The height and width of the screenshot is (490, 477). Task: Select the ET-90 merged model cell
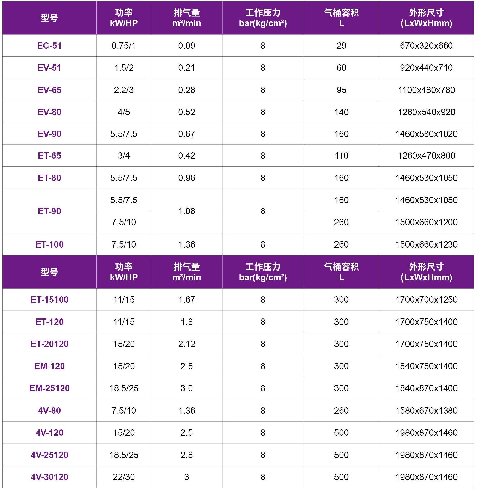point(49,211)
